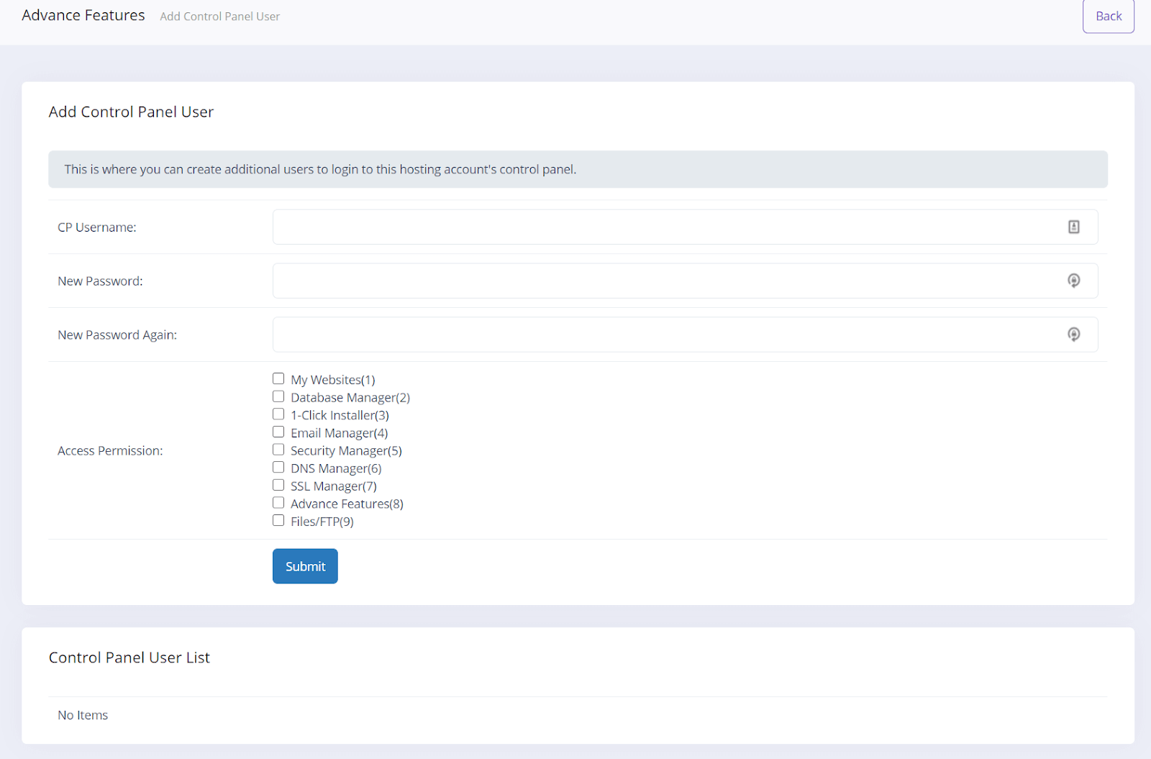
Task: Enable Advance Features(8) permission
Action: click(278, 503)
